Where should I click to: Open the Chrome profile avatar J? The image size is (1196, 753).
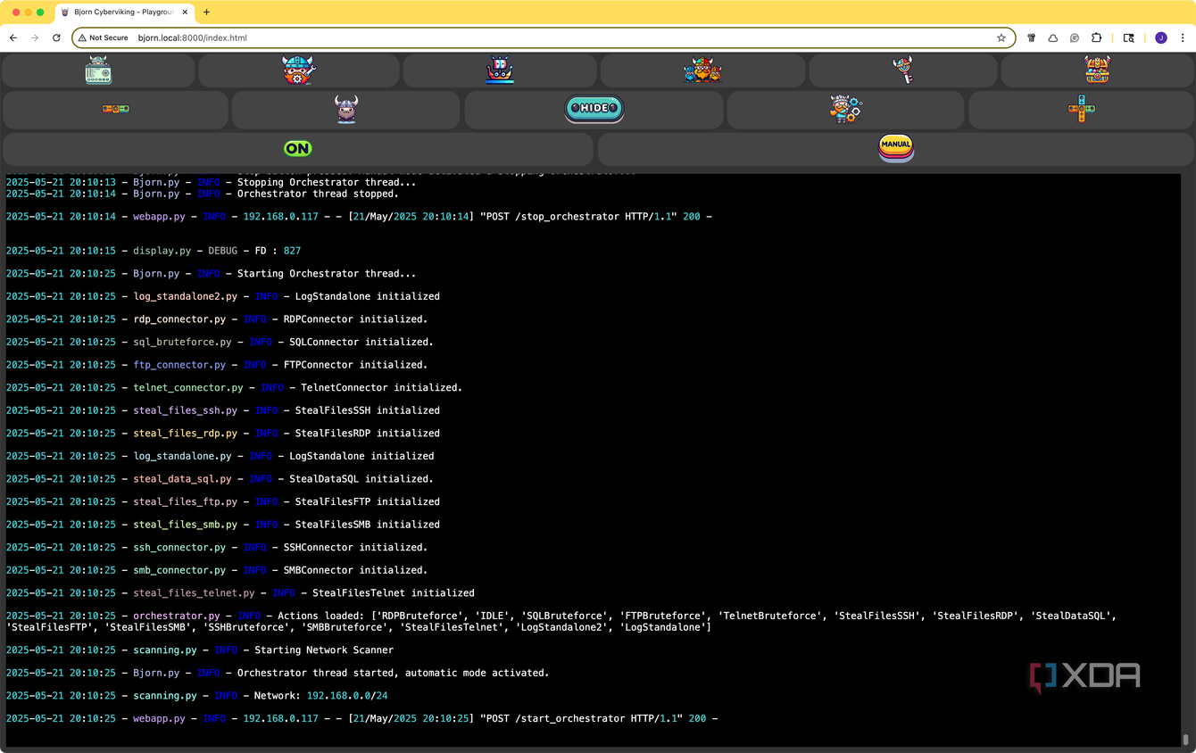[1161, 38]
